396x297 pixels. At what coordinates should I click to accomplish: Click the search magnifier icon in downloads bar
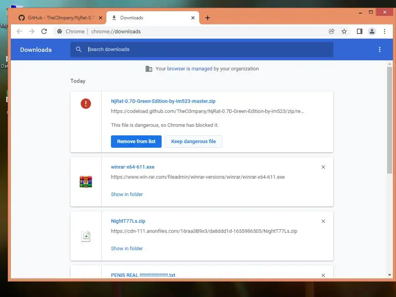(x=79, y=49)
